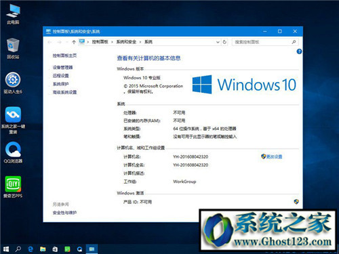Click the Windows 10 Pro edition text
Image resolution: width=339 pixels, height=254 pixels.
[x=142, y=78]
